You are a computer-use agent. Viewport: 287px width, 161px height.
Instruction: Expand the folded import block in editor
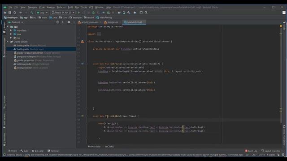(x=99, y=34)
